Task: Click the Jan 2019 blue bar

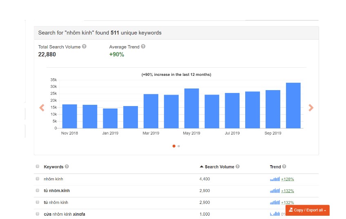Action: (110, 118)
